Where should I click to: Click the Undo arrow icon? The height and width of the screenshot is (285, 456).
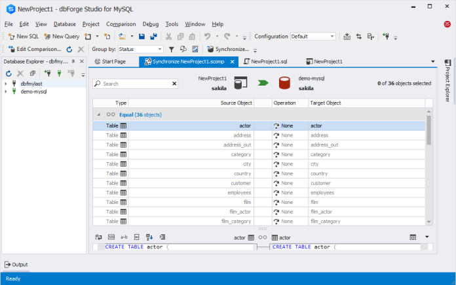tap(207, 37)
